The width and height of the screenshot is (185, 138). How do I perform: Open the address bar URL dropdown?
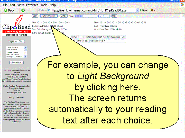click(x=137, y=10)
